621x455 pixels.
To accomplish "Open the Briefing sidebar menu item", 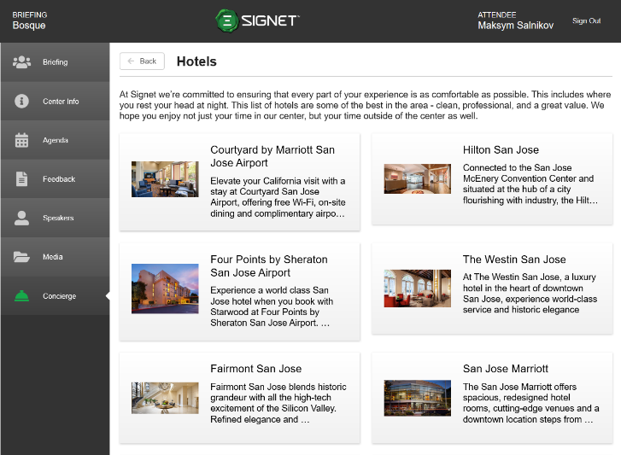I will 55,62.
